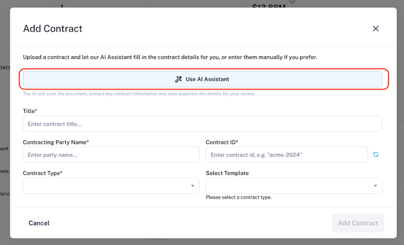404x245 pixels.
Task: Regenerate the Contract ID with refresh icon
Action: click(x=376, y=154)
